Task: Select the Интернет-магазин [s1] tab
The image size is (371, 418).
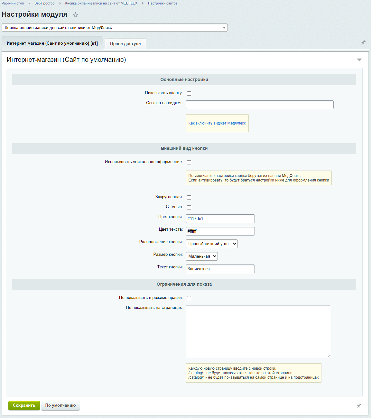Action: 52,43
